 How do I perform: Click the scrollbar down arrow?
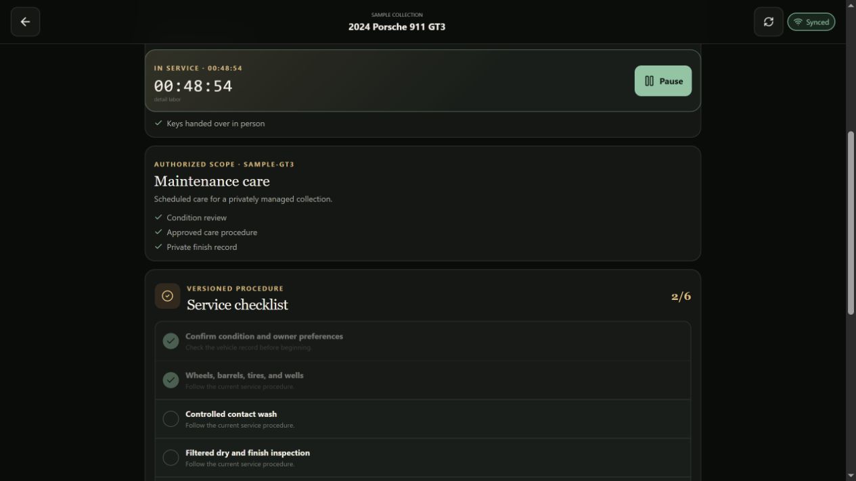tap(851, 476)
